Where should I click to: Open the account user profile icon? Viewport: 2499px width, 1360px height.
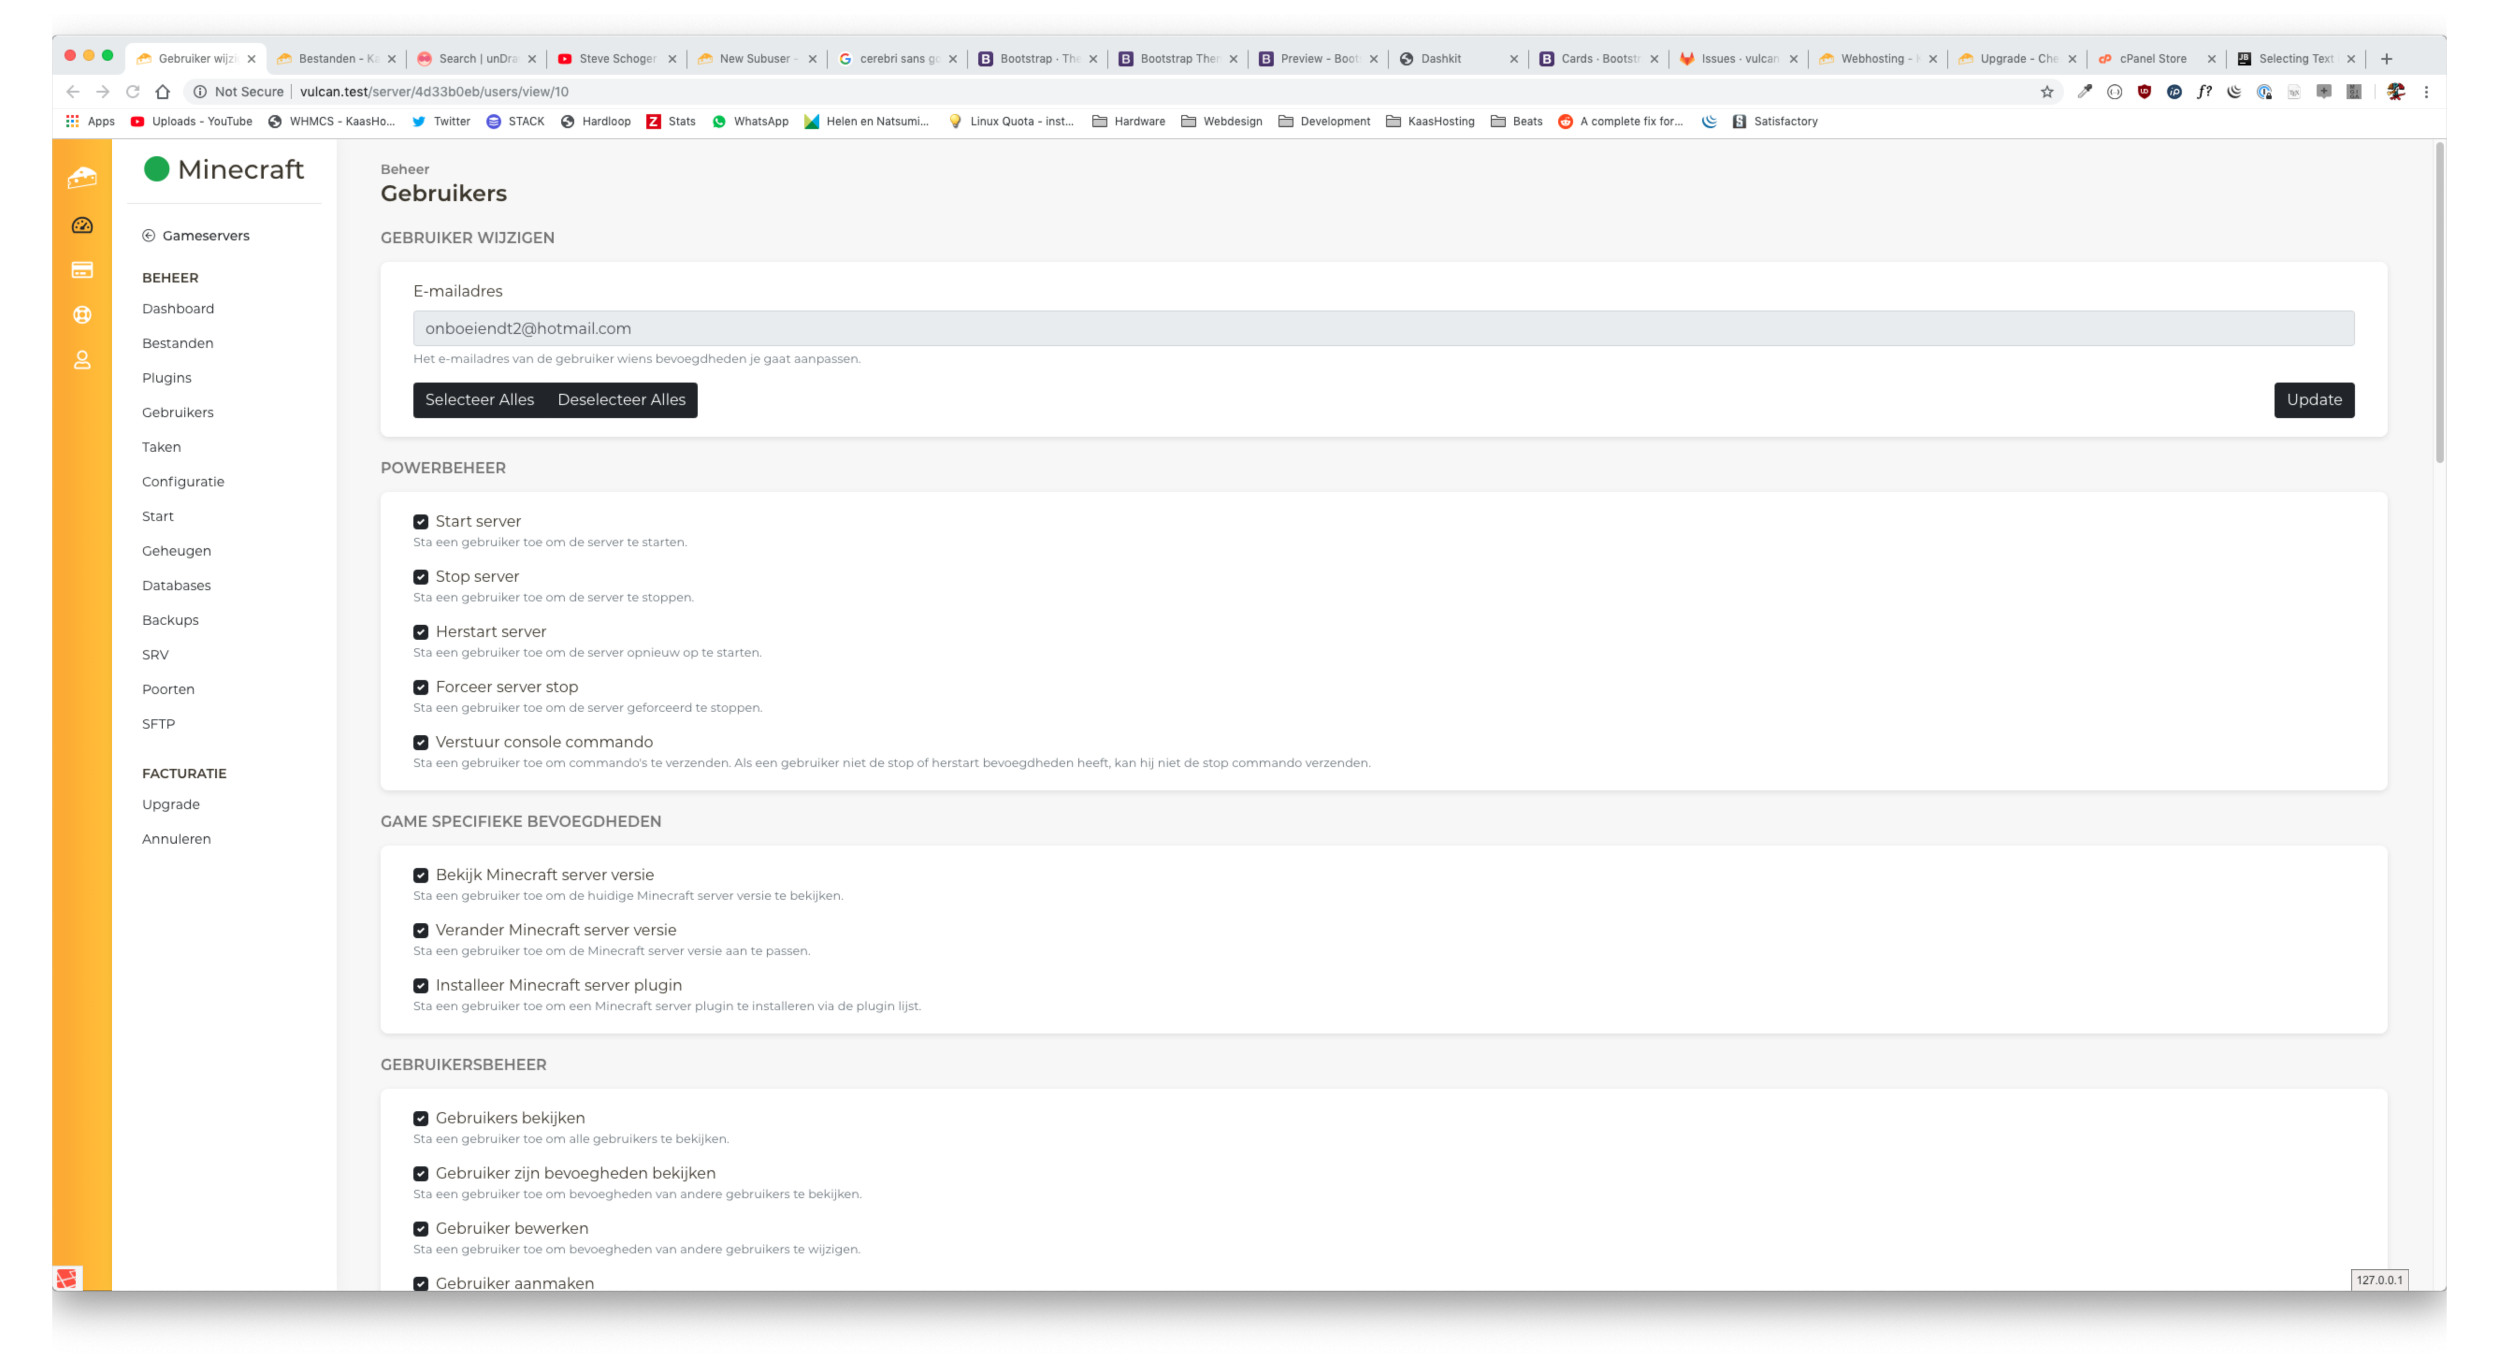81,360
